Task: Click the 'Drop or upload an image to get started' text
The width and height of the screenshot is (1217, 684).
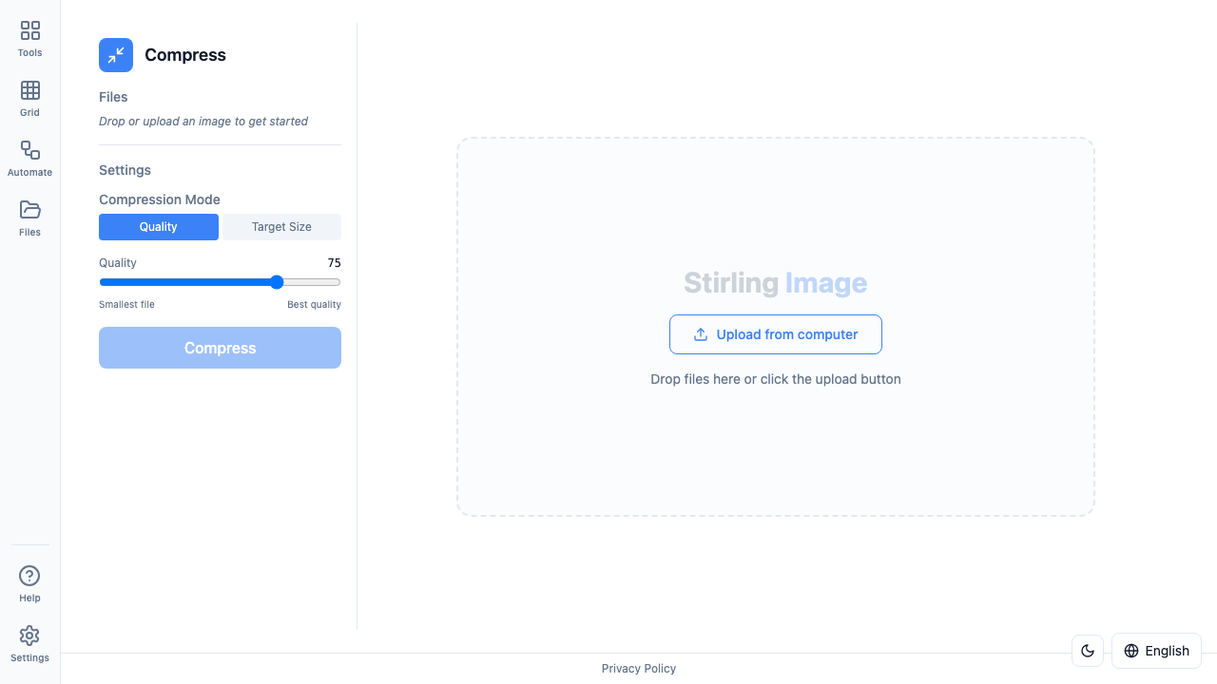Action: [x=203, y=122]
